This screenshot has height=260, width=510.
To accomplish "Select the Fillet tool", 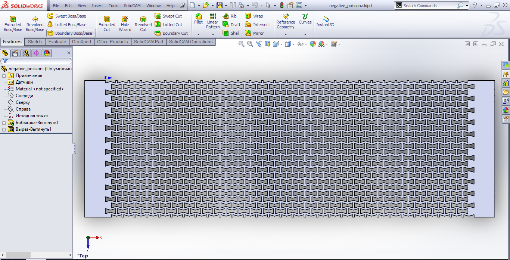I will [x=199, y=19].
